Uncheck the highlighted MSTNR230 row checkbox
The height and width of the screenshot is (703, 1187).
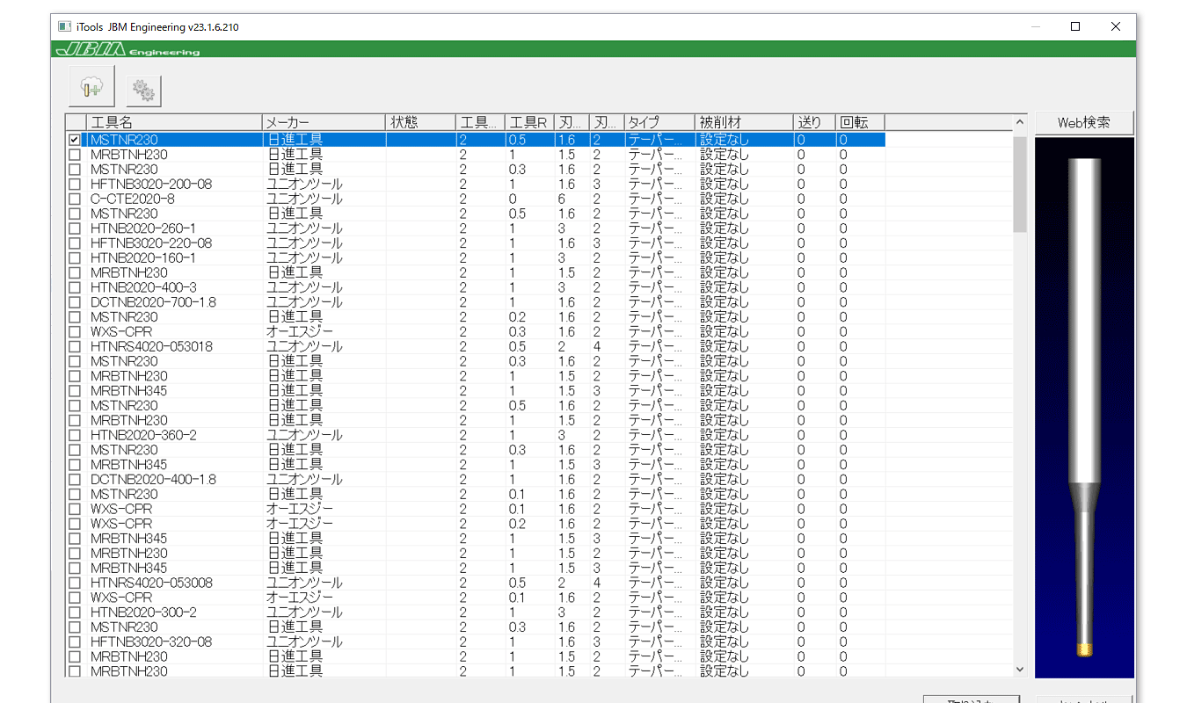[x=75, y=140]
